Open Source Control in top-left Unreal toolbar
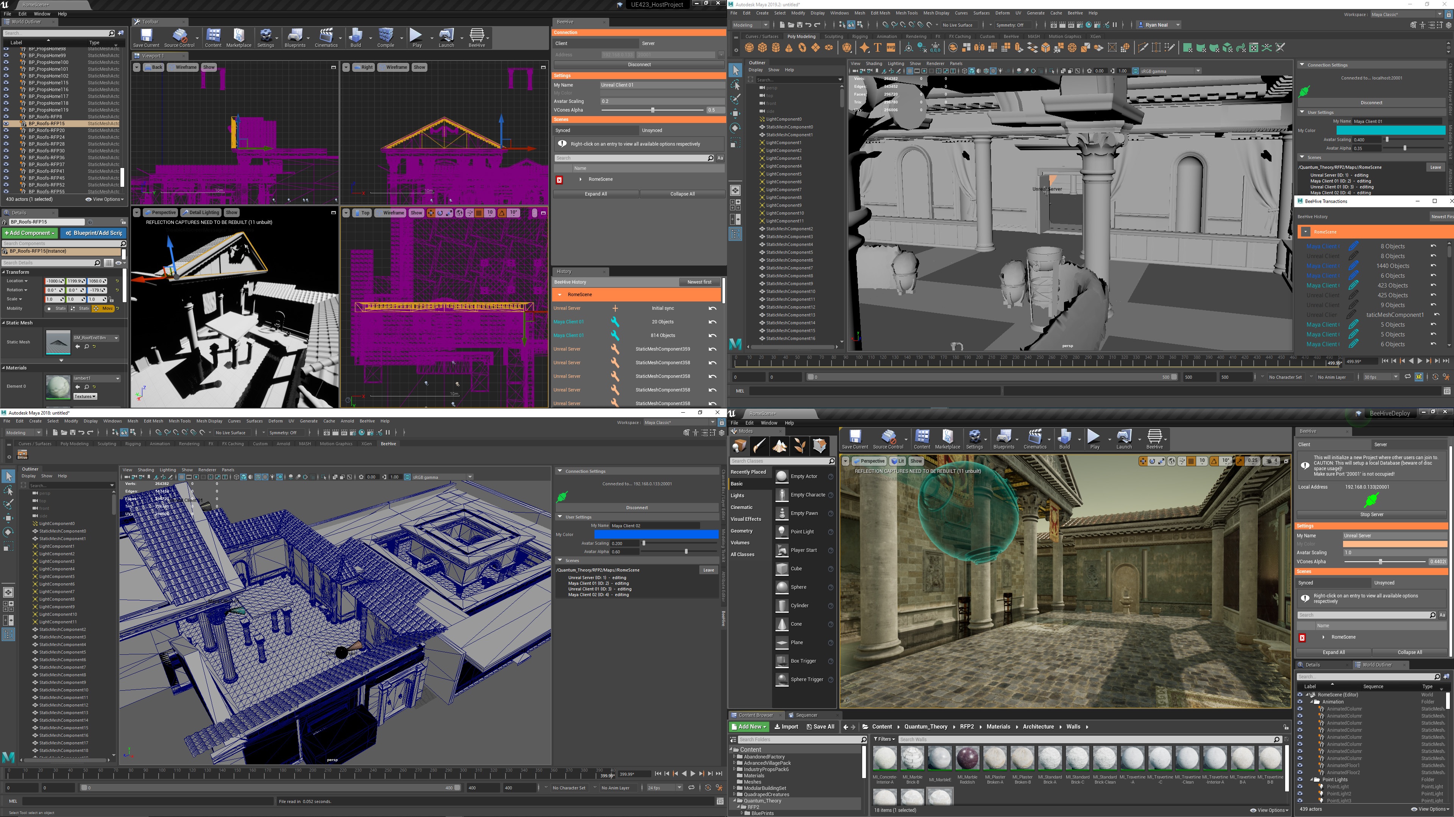Viewport: 1454px width, 817px height. click(179, 38)
